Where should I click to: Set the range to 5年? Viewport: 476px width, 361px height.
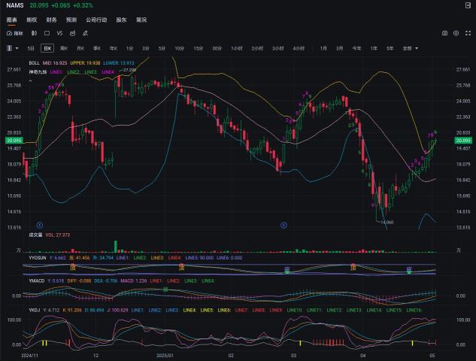390,48
